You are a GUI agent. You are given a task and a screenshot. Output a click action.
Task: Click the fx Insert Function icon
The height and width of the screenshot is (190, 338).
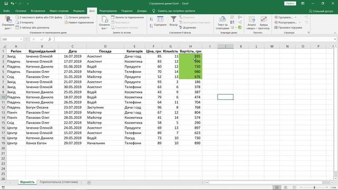pos(50,39)
